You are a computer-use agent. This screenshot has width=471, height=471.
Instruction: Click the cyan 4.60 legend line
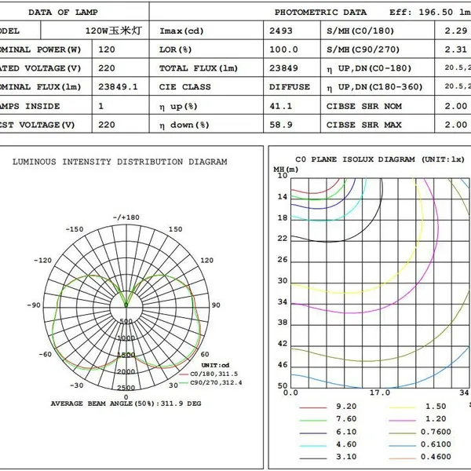[x=312, y=446]
